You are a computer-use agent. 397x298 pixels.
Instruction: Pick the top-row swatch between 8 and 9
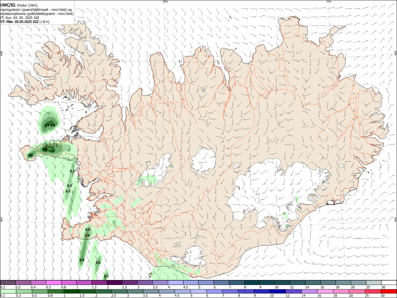[x=252, y=282]
